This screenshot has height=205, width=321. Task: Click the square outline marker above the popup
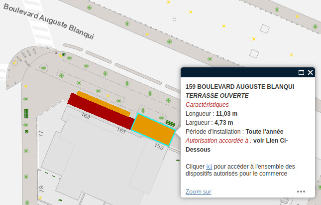coord(254,54)
